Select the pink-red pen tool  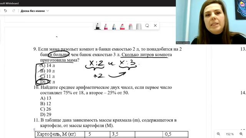106,26
